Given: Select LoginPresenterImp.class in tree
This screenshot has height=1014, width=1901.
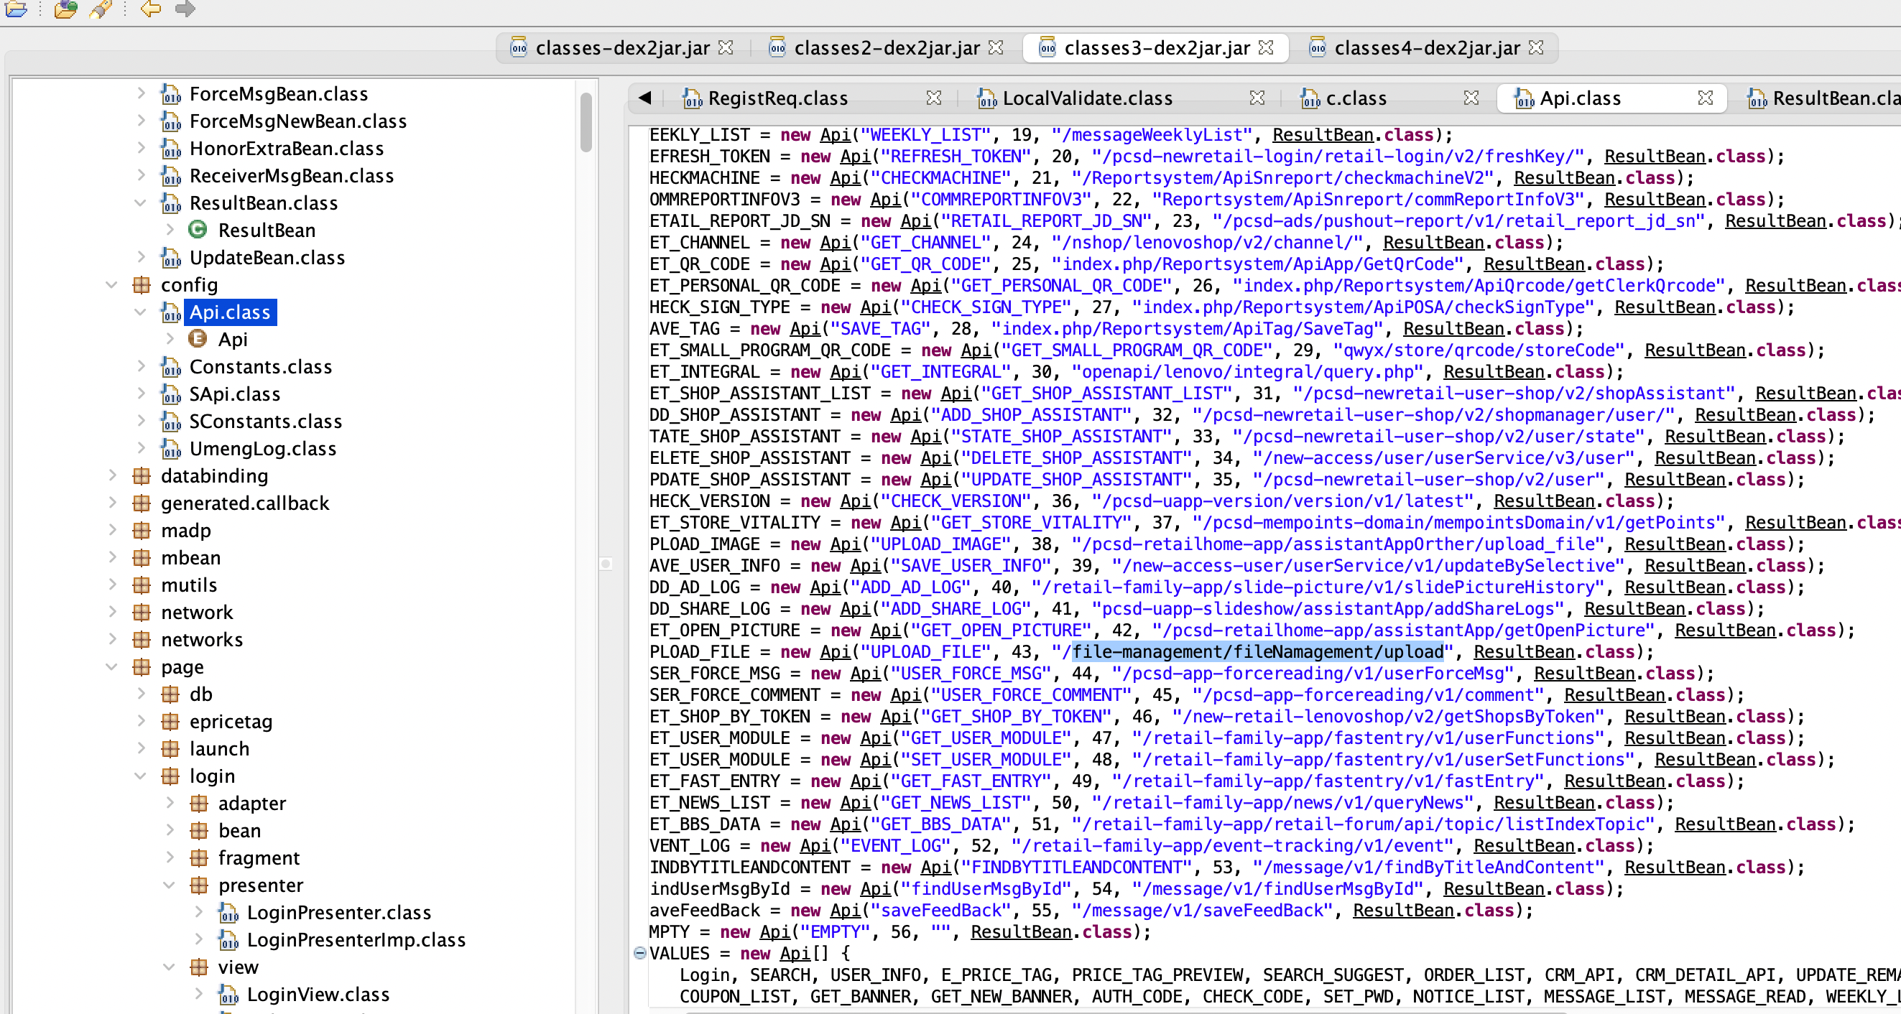Looking at the screenshot, I should coord(356,939).
